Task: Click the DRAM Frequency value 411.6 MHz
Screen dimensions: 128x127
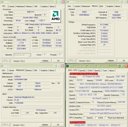Action: [104, 25]
